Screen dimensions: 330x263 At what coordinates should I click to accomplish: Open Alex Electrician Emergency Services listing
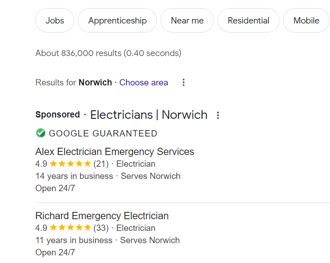coord(115,151)
